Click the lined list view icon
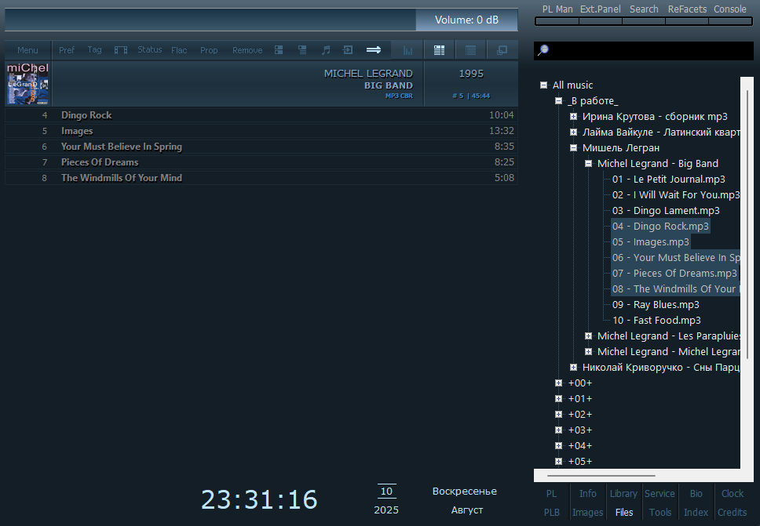This screenshot has width=760, height=526. click(x=470, y=50)
